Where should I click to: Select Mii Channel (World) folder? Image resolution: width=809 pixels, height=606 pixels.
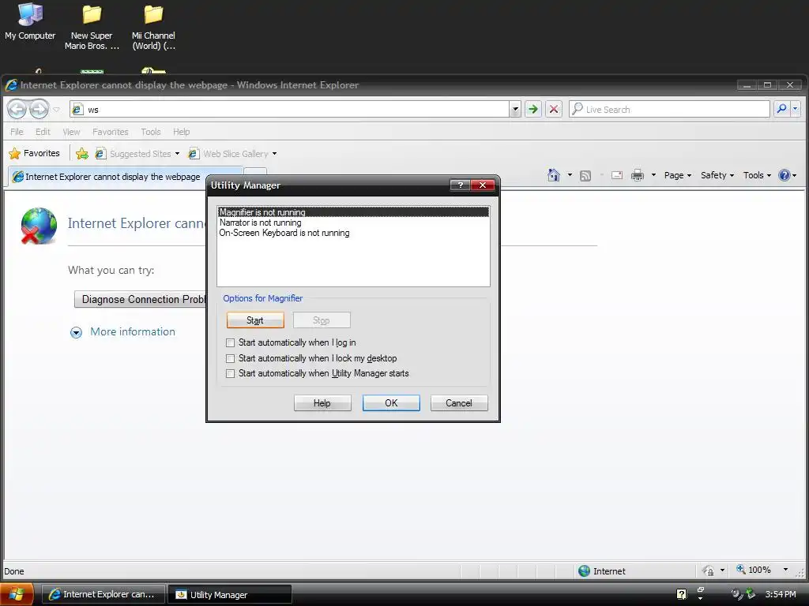[x=153, y=27]
